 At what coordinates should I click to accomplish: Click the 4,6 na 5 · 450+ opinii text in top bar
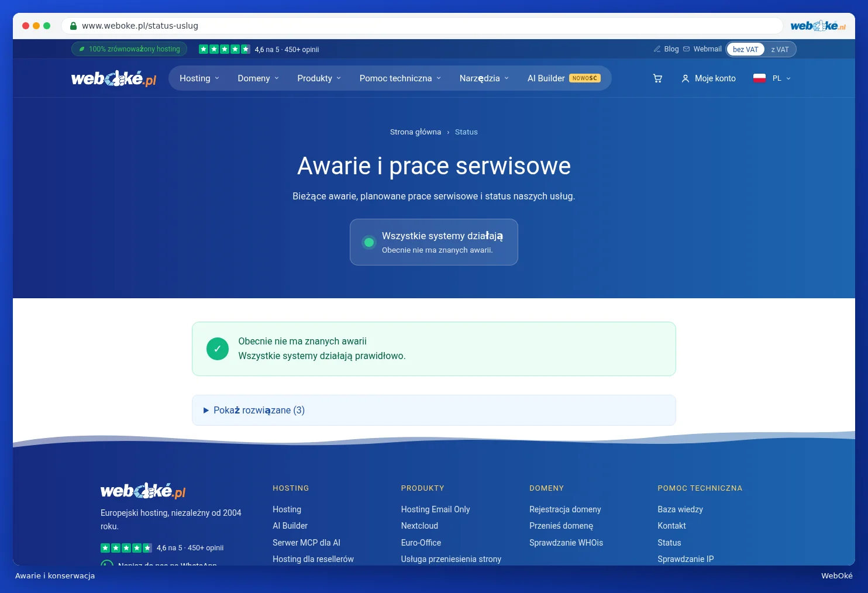(287, 50)
